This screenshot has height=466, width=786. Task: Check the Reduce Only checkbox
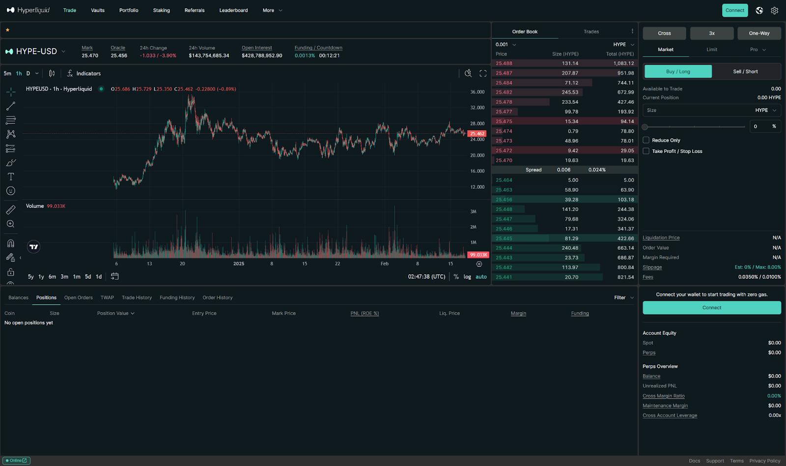[x=646, y=140]
